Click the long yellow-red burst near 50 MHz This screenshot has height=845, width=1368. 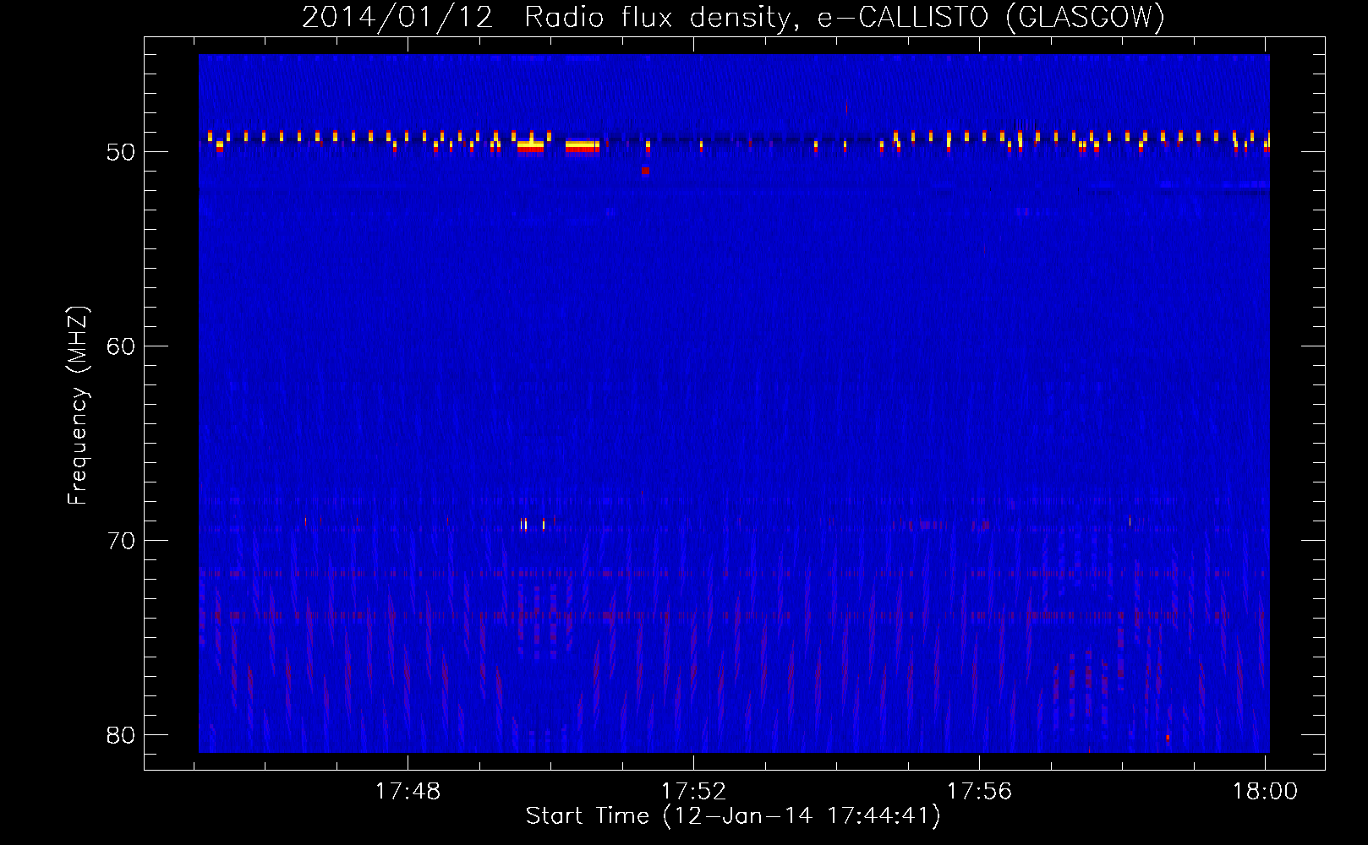[x=583, y=146]
